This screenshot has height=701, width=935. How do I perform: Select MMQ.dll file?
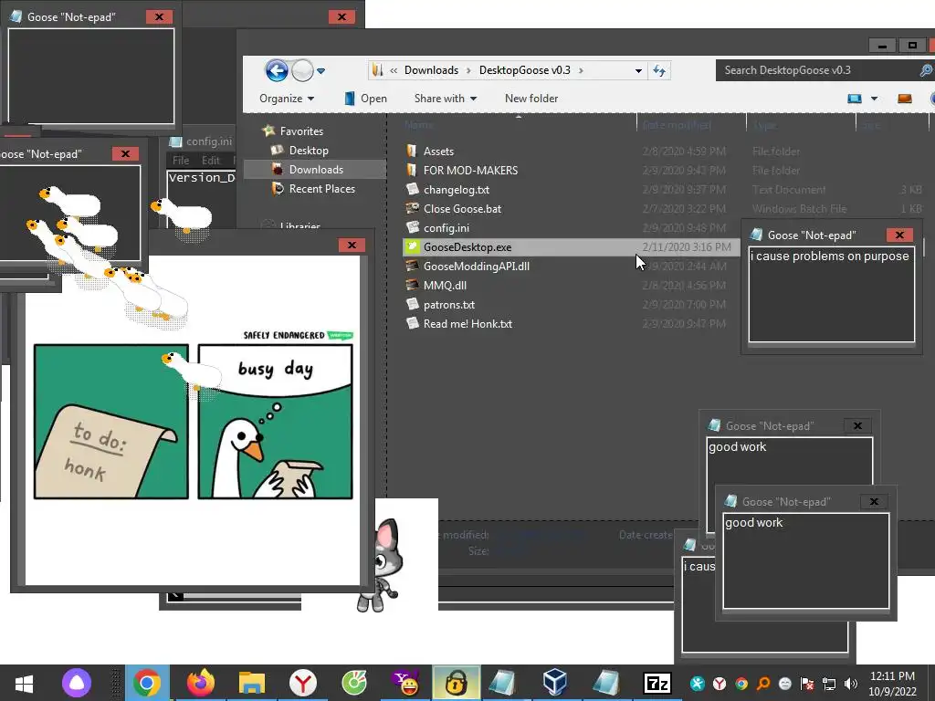pos(445,285)
